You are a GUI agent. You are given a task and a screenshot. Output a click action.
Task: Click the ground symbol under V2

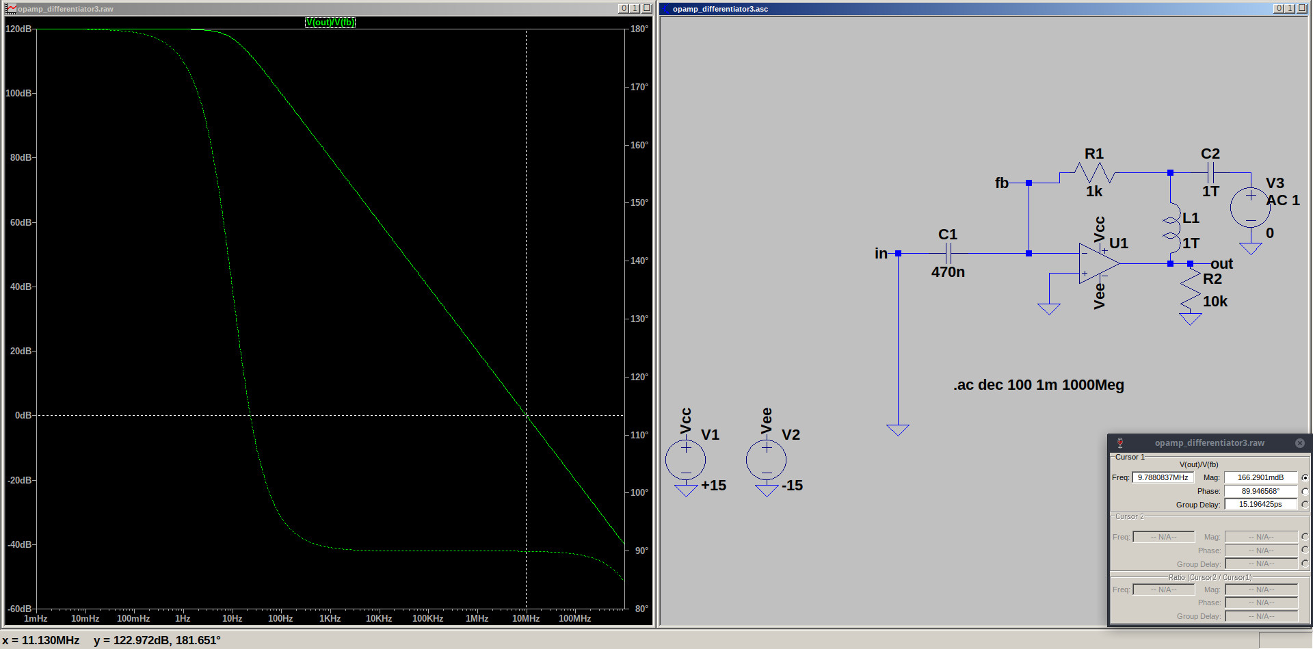[766, 490]
